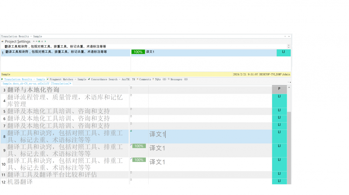Viewport: 349px width, 195px height.
Task: Open the editor document list dropdown arrow
Action: (x=288, y=82)
